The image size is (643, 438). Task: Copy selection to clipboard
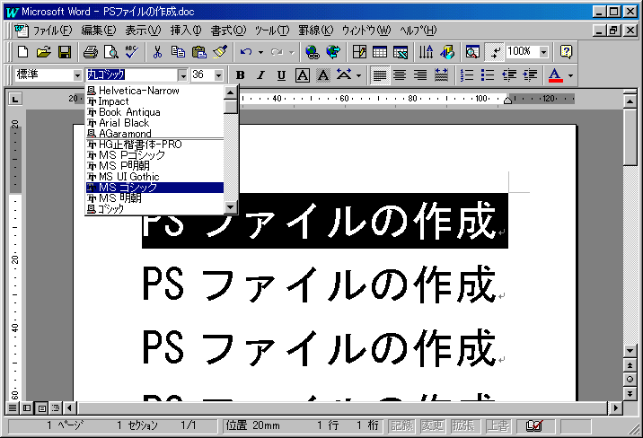point(178,52)
